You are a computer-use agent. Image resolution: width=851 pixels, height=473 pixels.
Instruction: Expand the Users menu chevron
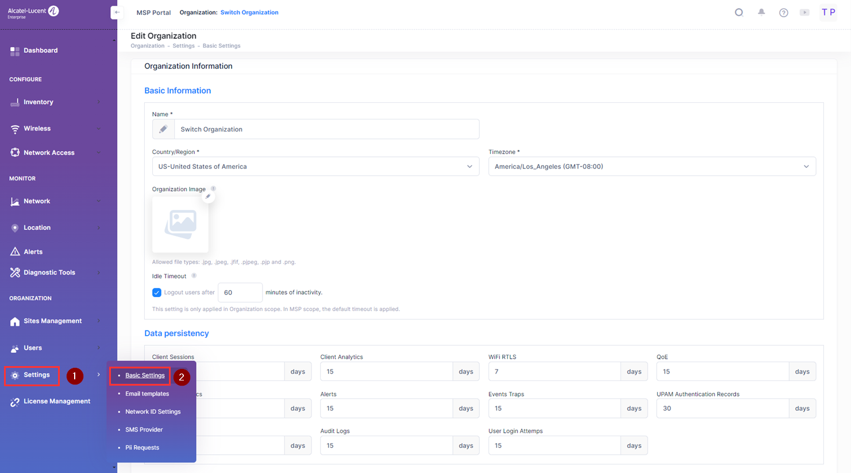99,348
